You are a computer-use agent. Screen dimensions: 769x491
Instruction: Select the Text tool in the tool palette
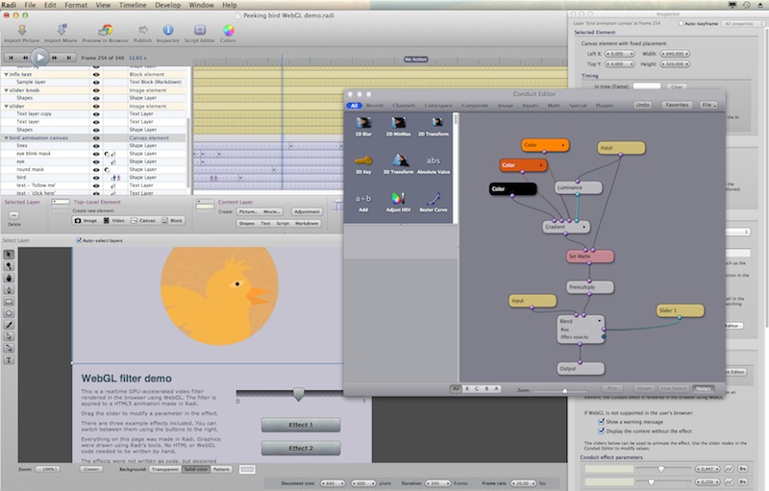tap(10, 359)
